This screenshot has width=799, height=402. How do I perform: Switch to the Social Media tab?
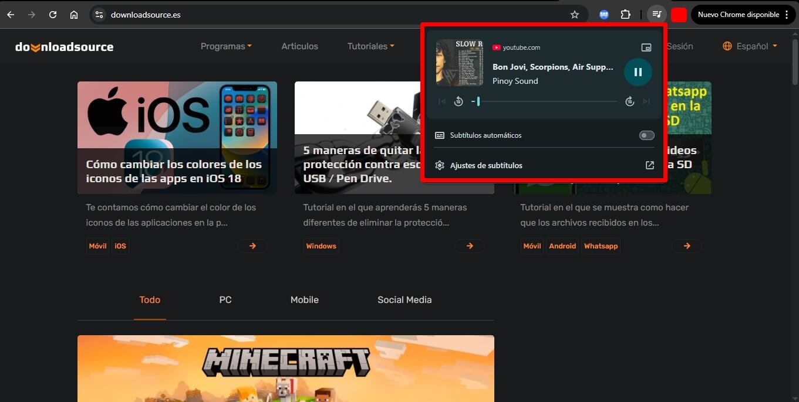404,300
